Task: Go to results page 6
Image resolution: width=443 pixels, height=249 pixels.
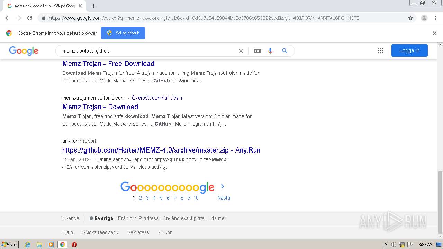Action: pyautogui.click(x=168, y=198)
